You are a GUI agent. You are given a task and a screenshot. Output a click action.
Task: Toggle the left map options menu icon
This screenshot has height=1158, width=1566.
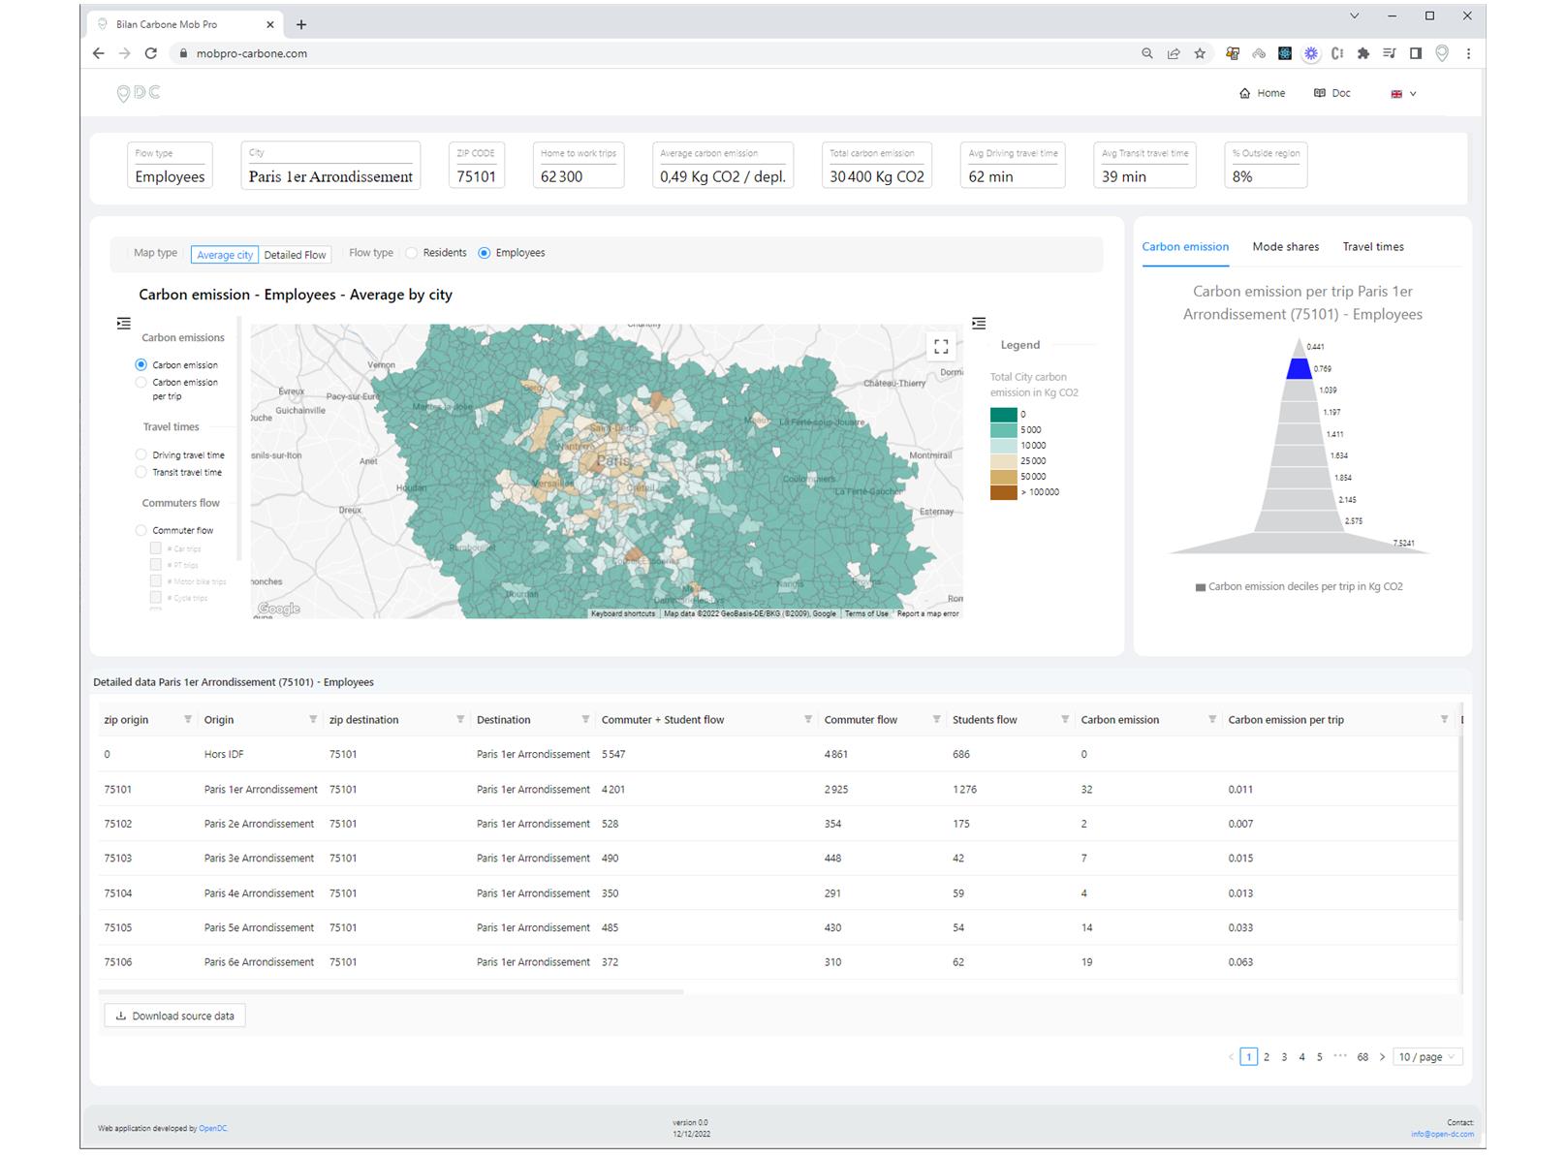pos(124,323)
